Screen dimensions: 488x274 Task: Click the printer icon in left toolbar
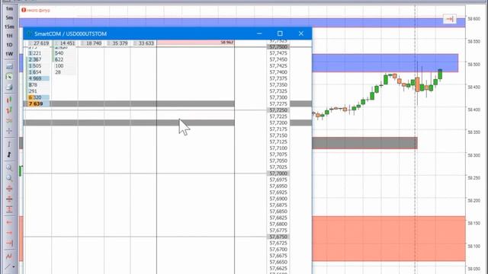click(9, 88)
